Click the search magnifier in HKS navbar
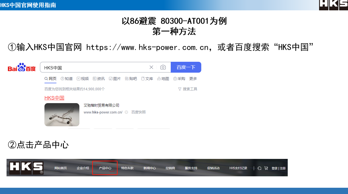The height and width of the screenshot is (194, 348). 259,168
